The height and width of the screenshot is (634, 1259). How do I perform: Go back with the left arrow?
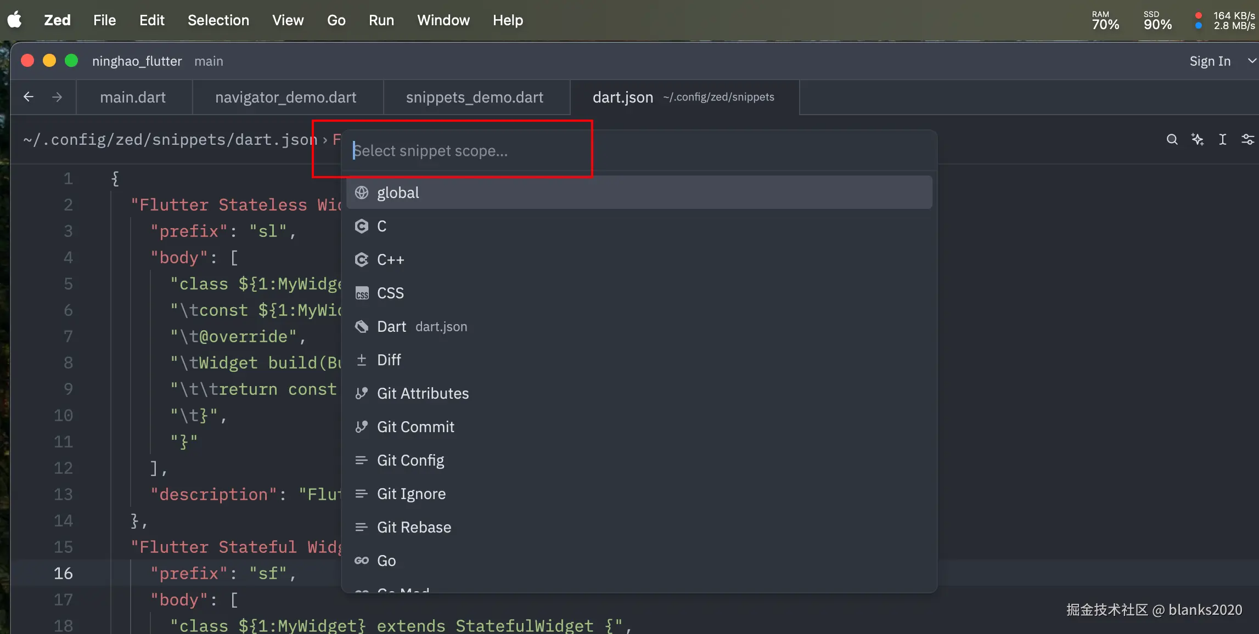point(29,97)
